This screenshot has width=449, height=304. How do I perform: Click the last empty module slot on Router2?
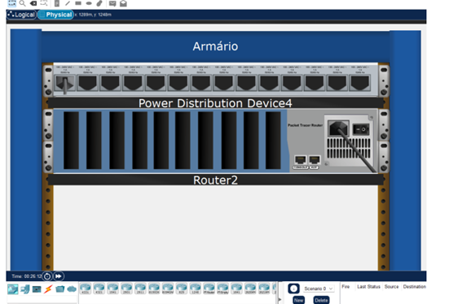tap(273, 141)
